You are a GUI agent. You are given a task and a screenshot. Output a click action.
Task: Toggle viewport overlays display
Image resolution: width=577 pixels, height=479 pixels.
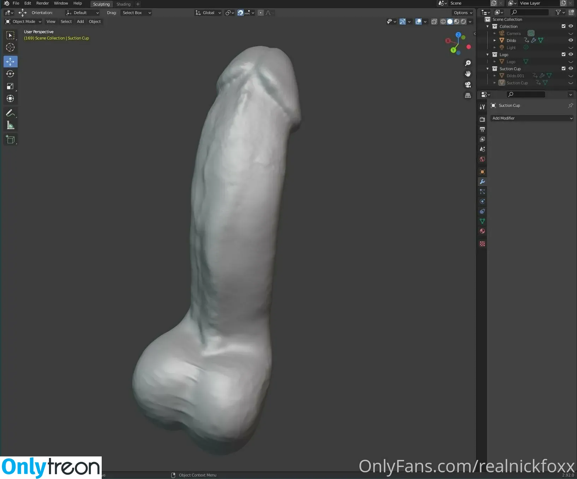pyautogui.click(x=418, y=22)
